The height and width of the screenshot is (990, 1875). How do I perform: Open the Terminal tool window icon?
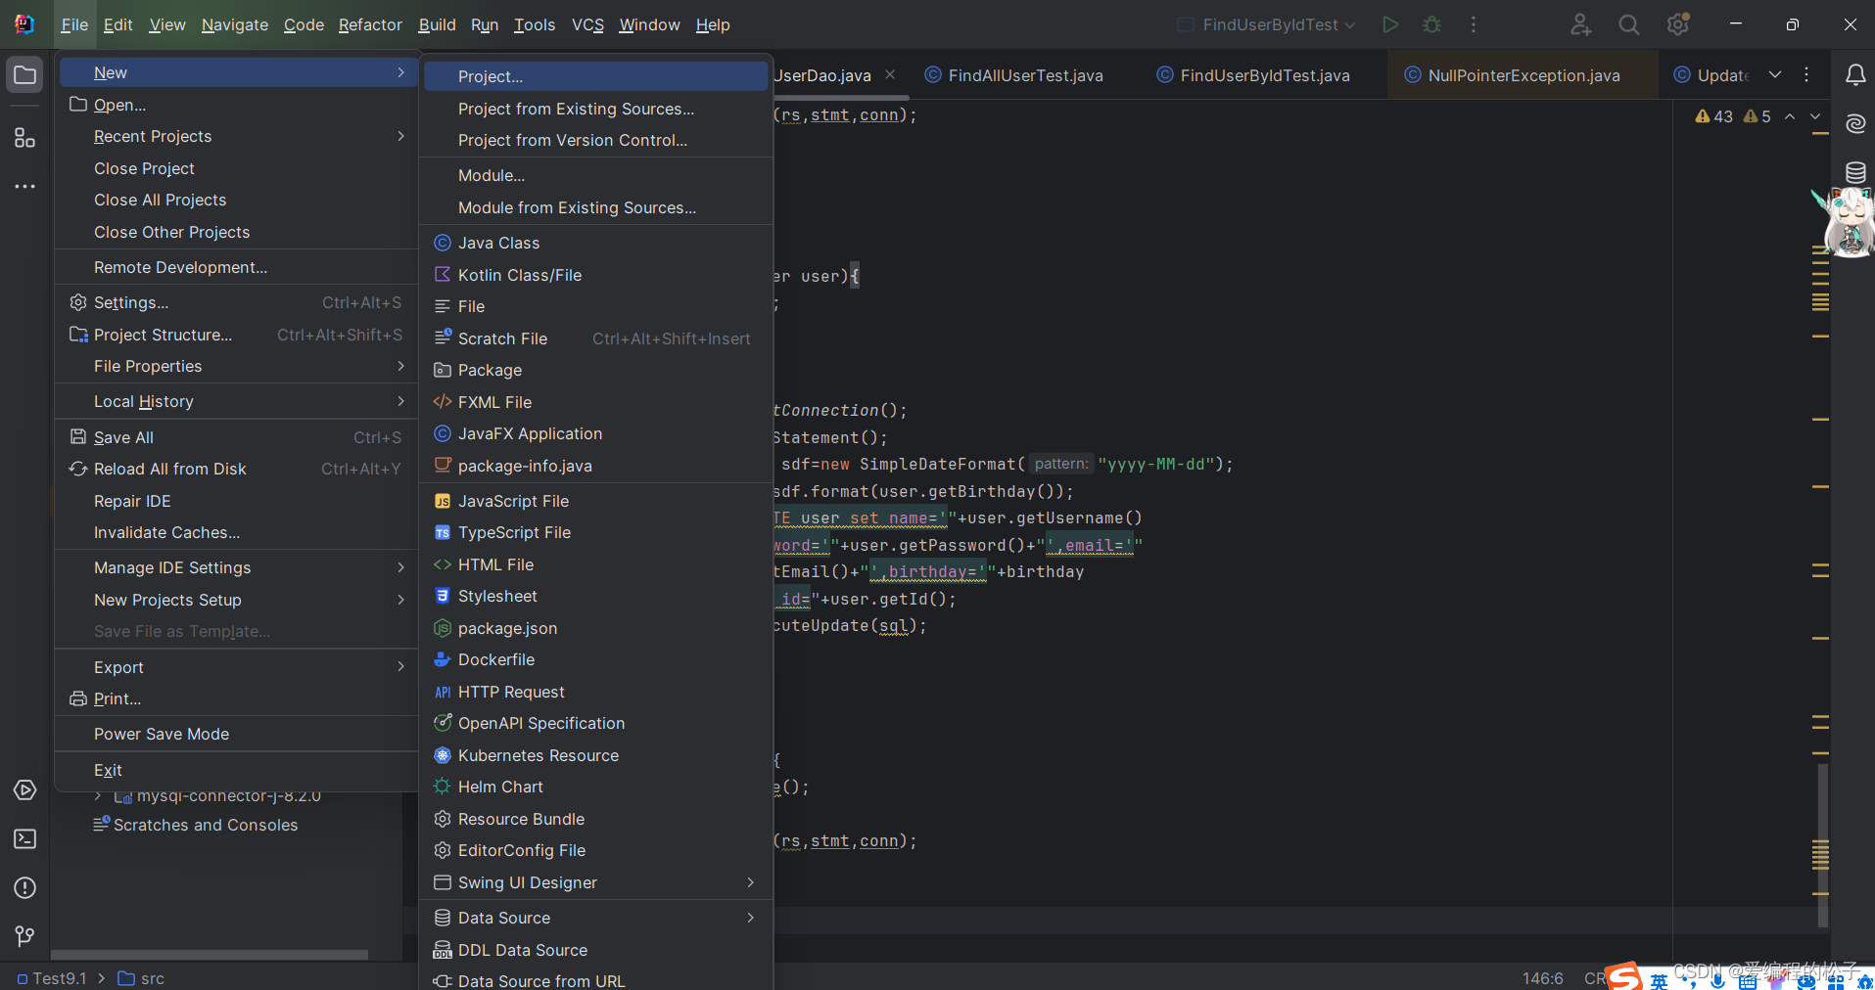[25, 838]
